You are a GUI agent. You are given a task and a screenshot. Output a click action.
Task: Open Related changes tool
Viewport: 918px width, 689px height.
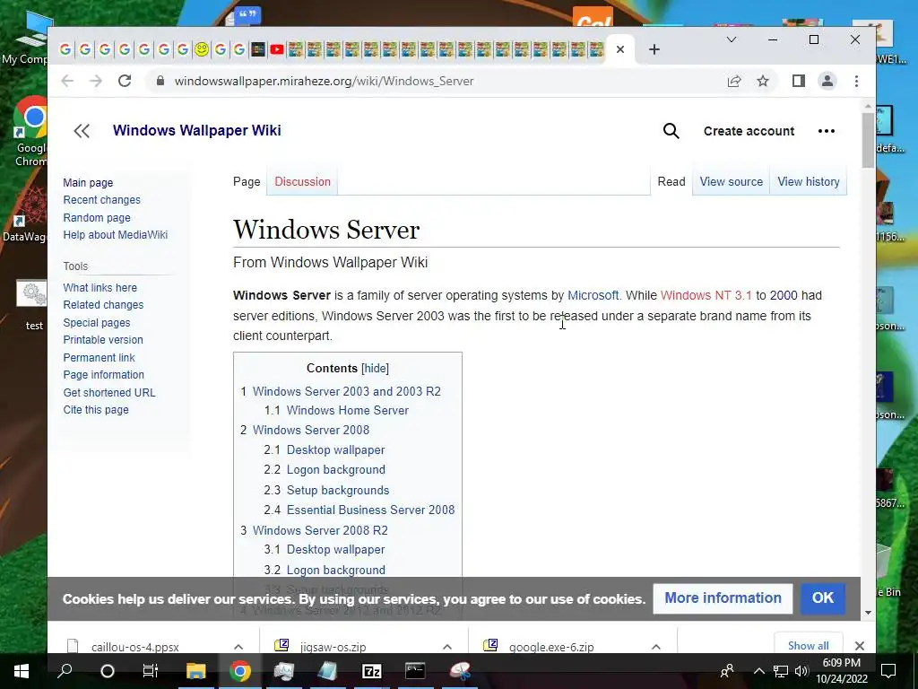coord(103,305)
